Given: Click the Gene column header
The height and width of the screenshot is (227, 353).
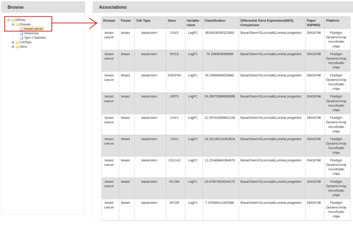Looking at the screenshot, I should pos(175,22).
